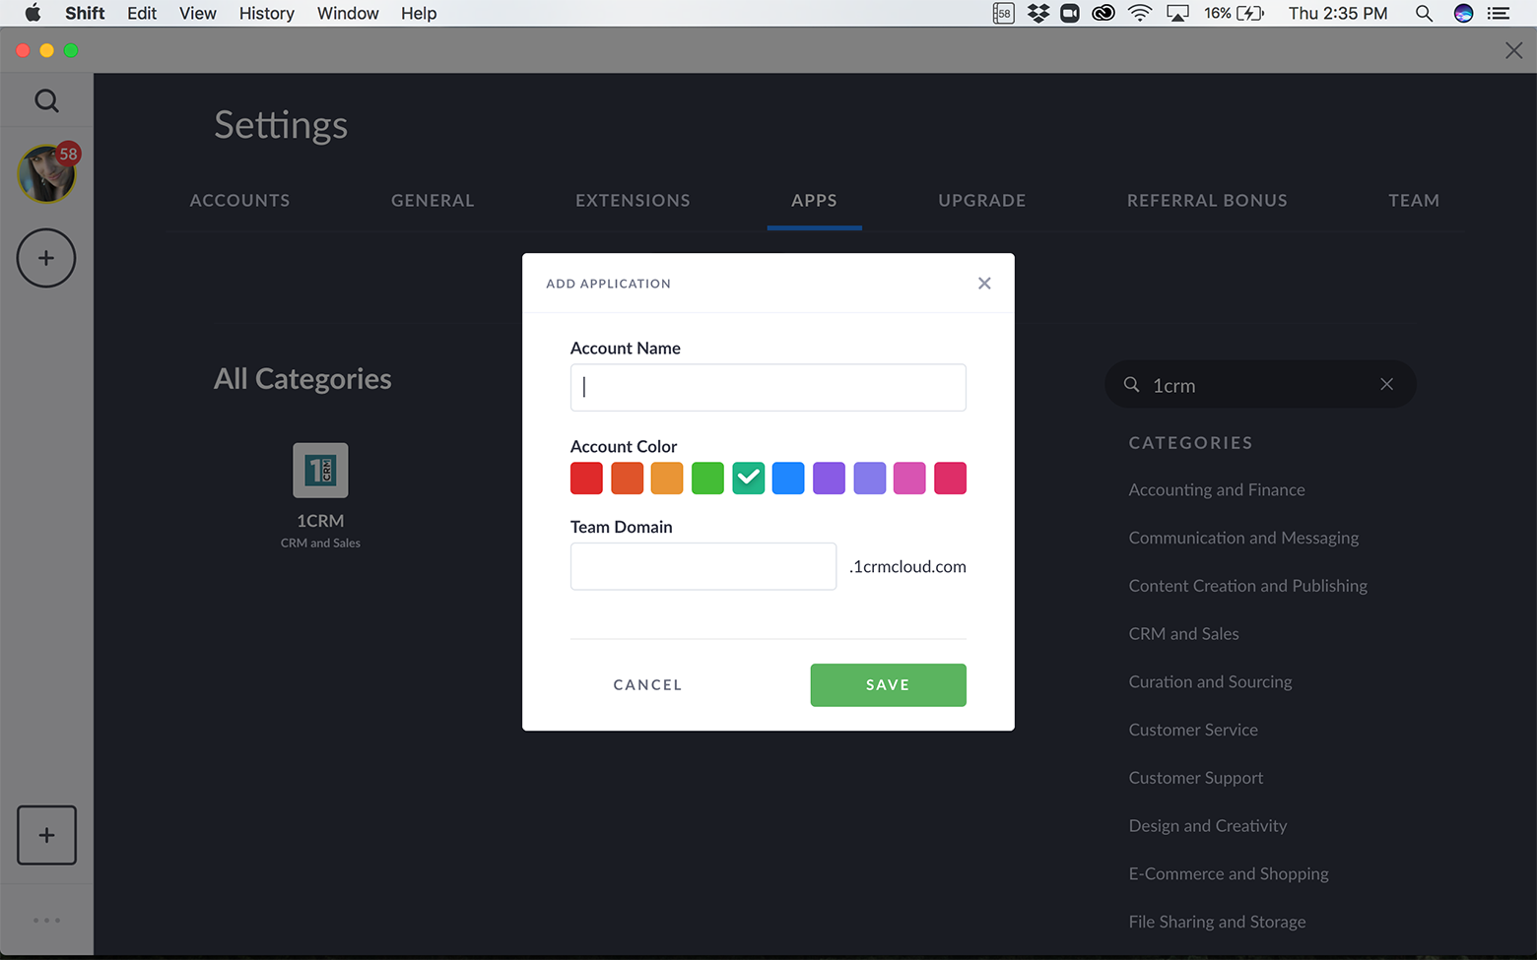Pick the pink-magenta account color
Screen dimensions: 1537x960
[x=909, y=478]
